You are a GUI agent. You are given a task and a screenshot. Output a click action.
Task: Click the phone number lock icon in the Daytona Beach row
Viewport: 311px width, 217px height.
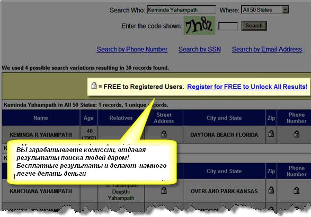(296, 134)
